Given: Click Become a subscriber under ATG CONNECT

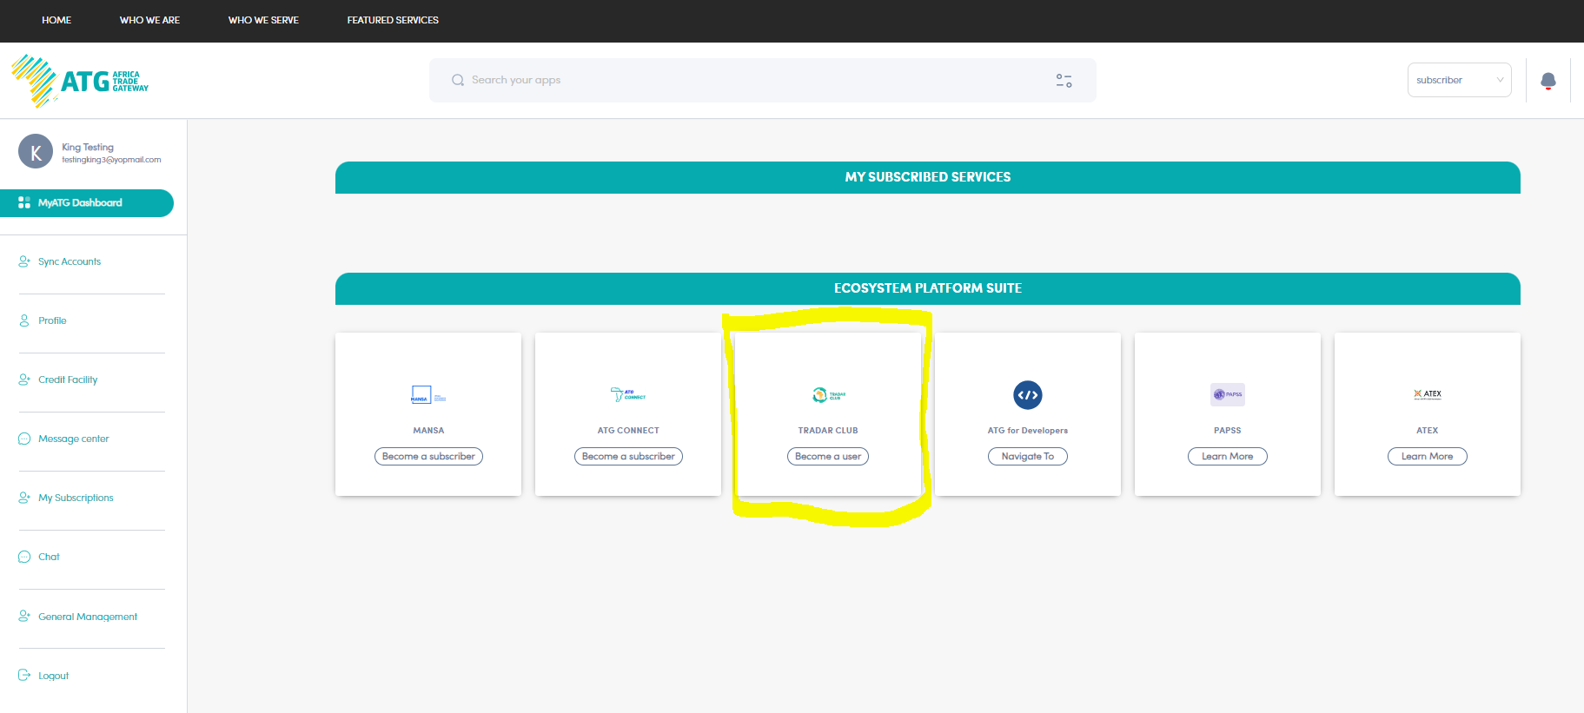Looking at the screenshot, I should 628,456.
